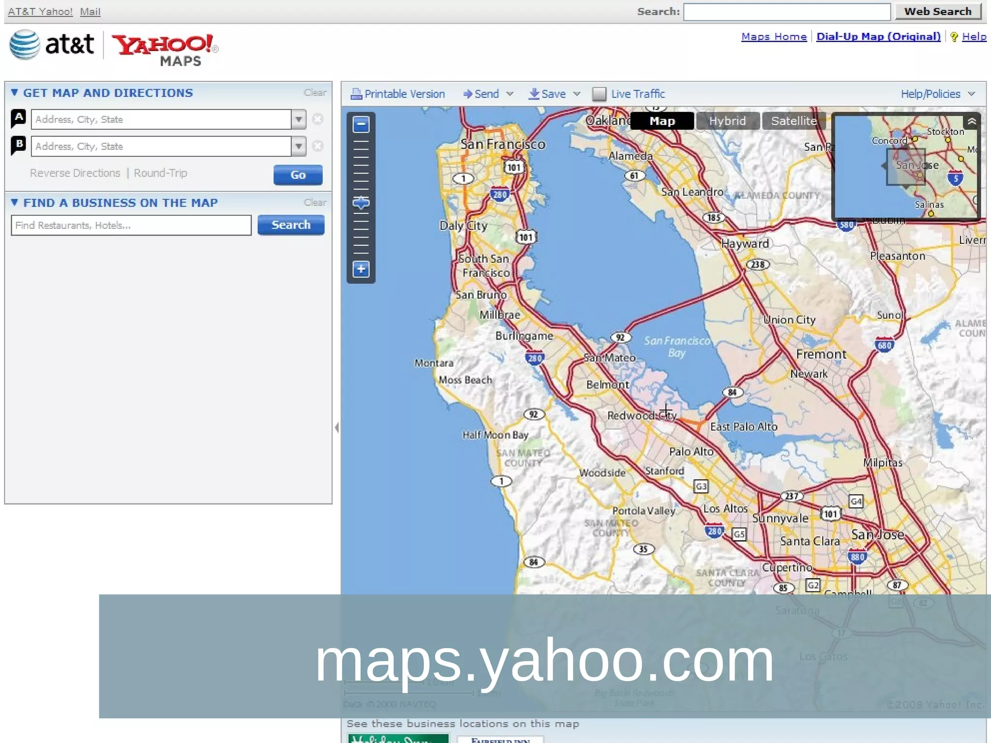Viewport: 991px width, 743px height.
Task: Click the Find Restaurants, Hotels search field
Action: tap(131, 225)
